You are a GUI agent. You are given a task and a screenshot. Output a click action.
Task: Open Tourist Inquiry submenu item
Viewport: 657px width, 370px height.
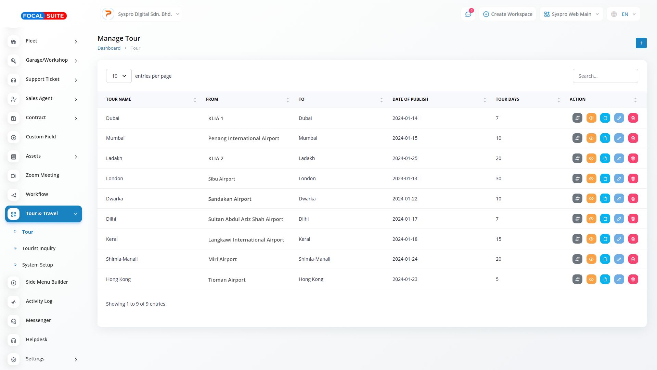pyautogui.click(x=39, y=248)
